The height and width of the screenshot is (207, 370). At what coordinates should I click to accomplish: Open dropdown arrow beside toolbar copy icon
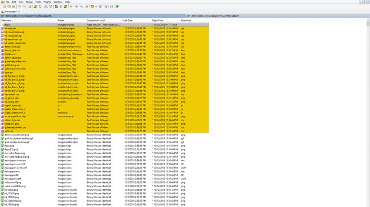(96, 6)
